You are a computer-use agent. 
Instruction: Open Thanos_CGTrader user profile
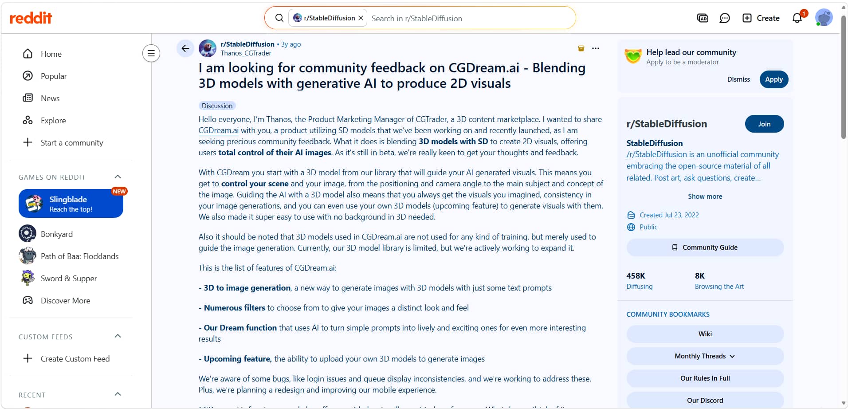click(x=246, y=53)
